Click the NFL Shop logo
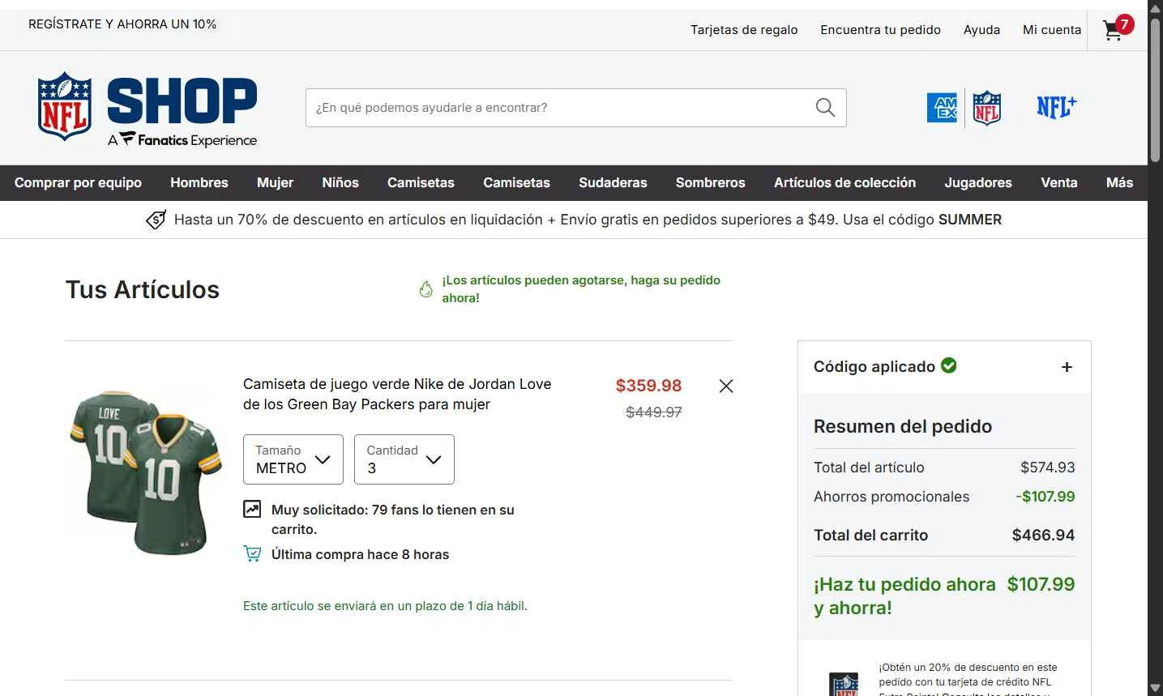This screenshot has width=1163, height=696. [147, 109]
